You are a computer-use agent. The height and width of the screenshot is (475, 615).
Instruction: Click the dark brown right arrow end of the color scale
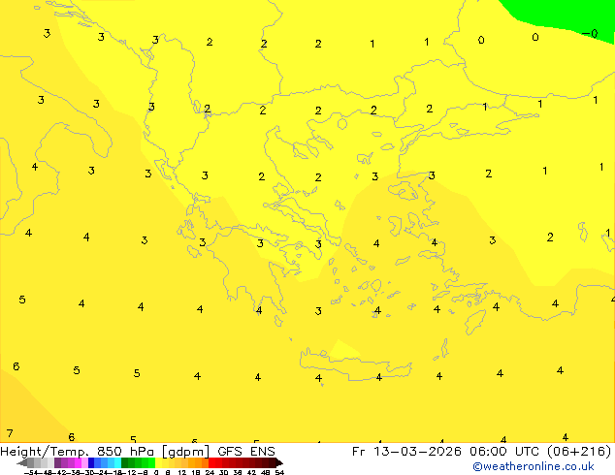click(x=279, y=462)
